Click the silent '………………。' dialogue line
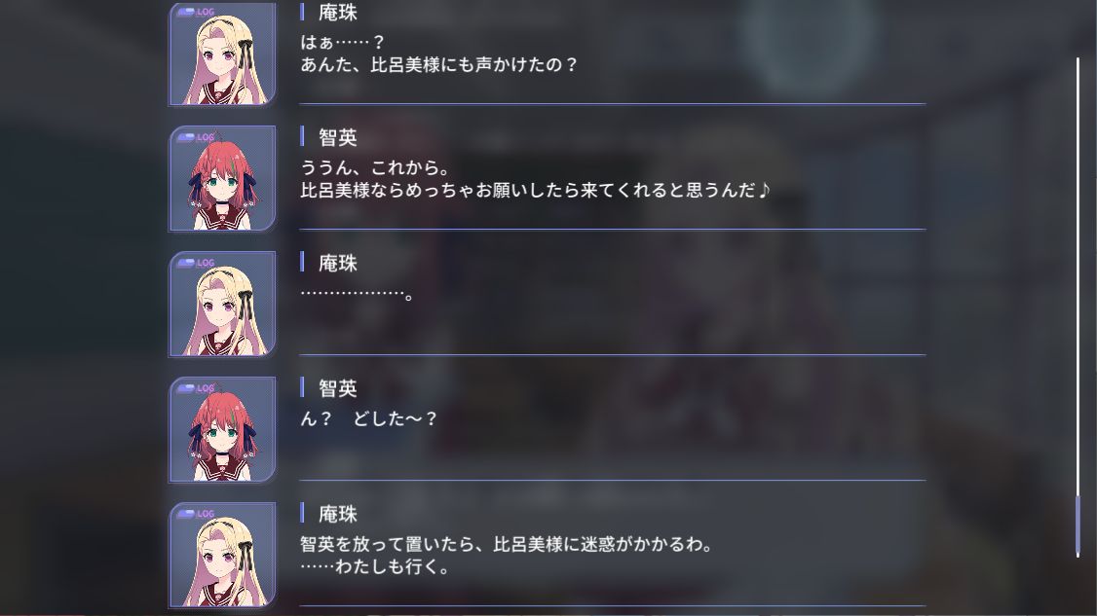Image resolution: width=1097 pixels, height=616 pixels. point(357,294)
